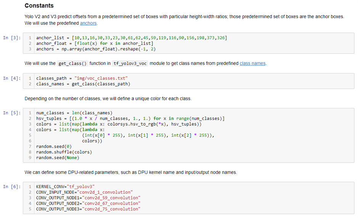Click the get_class(classes_path) line
This screenshot has width=358, height=218.
(83, 84)
